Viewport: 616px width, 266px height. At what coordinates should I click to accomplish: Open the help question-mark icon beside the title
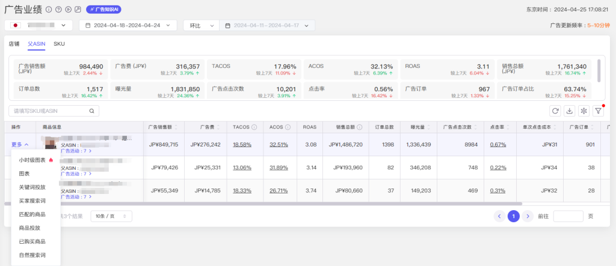click(58, 9)
